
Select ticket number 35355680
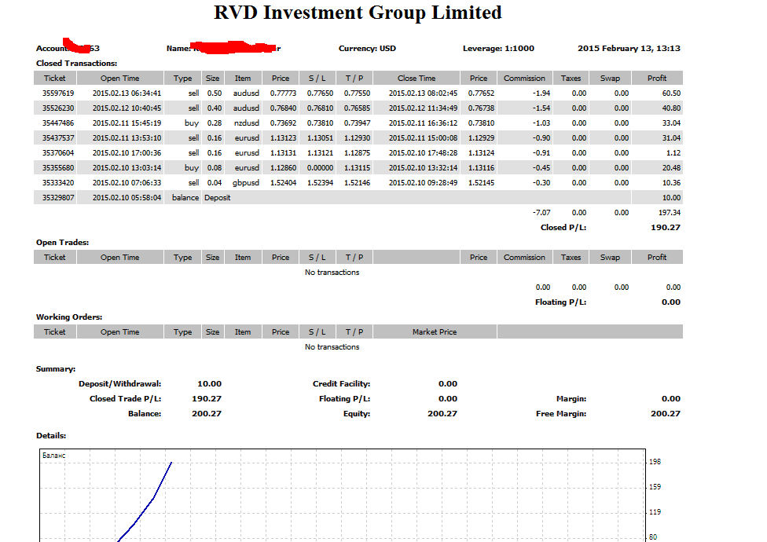click(x=57, y=167)
